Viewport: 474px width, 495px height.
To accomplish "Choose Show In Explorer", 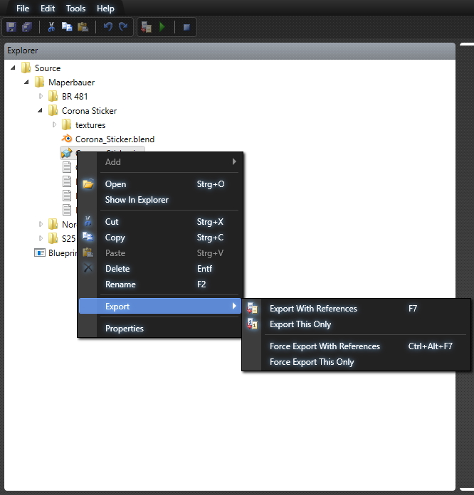I will coord(160,200).
